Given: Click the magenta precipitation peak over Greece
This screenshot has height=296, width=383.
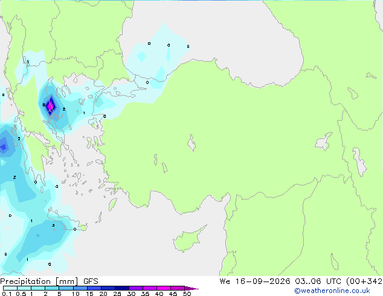Looking at the screenshot, I should coord(51,107).
